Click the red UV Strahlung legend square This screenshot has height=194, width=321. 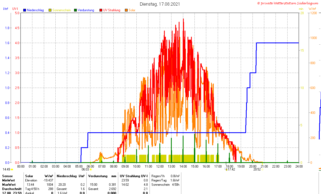click(101, 10)
